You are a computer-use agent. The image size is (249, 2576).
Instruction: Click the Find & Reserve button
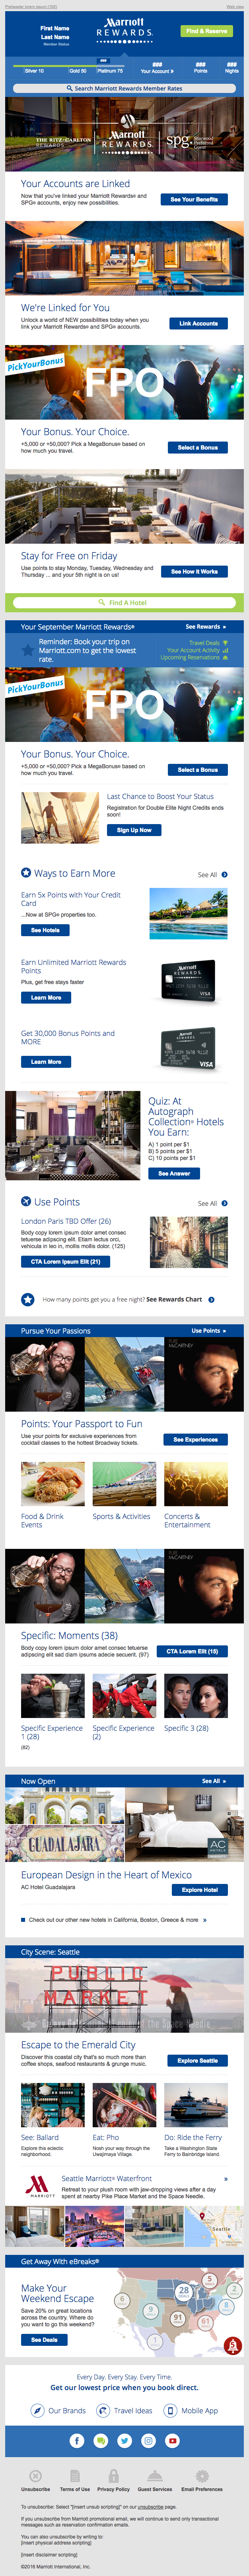coord(206,31)
